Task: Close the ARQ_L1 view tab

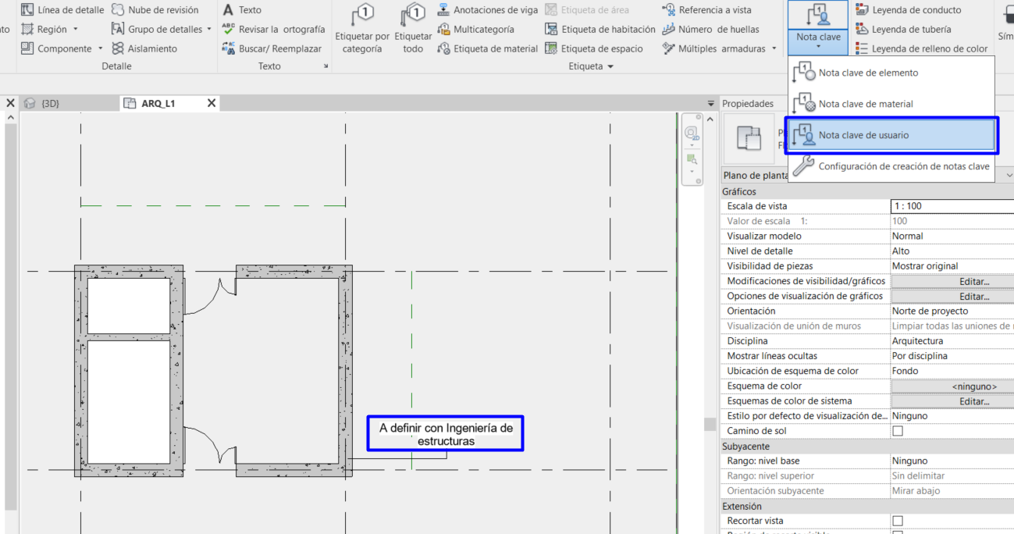Action: point(212,103)
